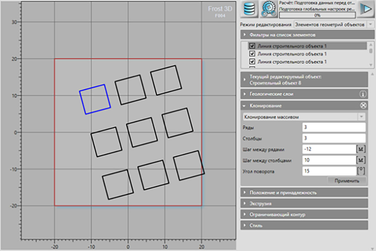The image size is (376, 251).
Task: Select the blue square in the plot
Action: click(95, 99)
